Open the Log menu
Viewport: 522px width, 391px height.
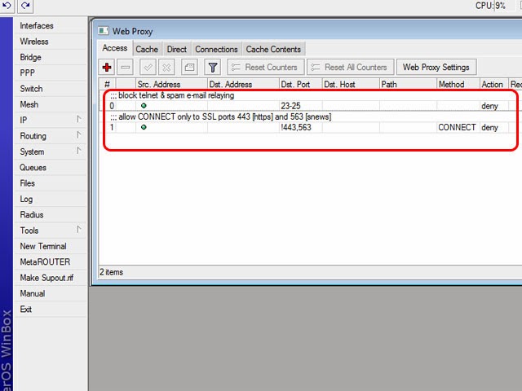(x=50, y=199)
